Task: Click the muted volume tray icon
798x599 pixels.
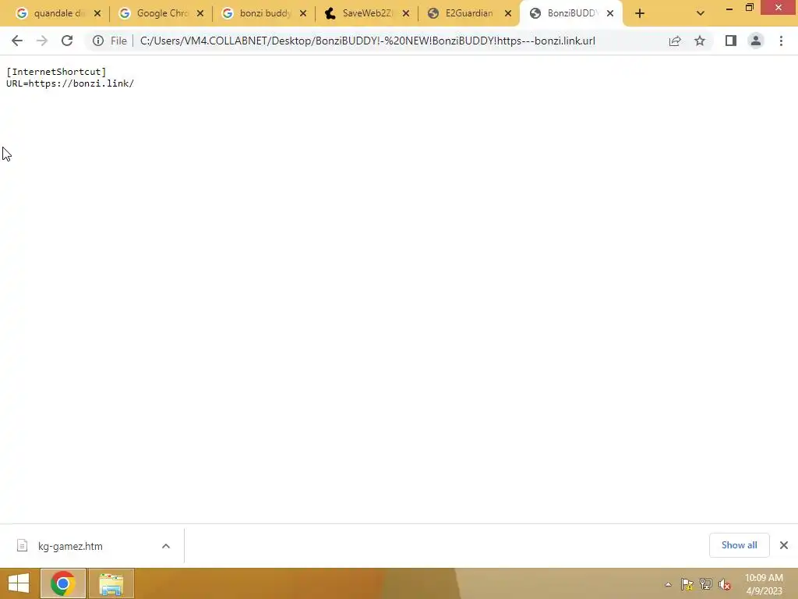Action: 725,584
